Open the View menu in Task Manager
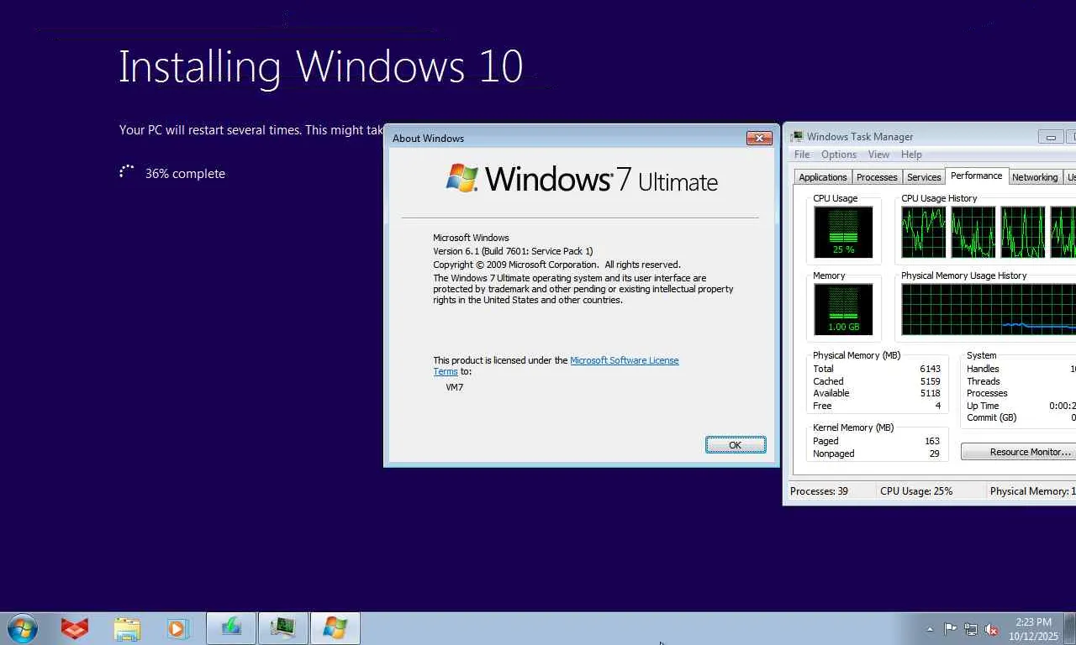Screen dimensions: 1076x645 coord(878,155)
